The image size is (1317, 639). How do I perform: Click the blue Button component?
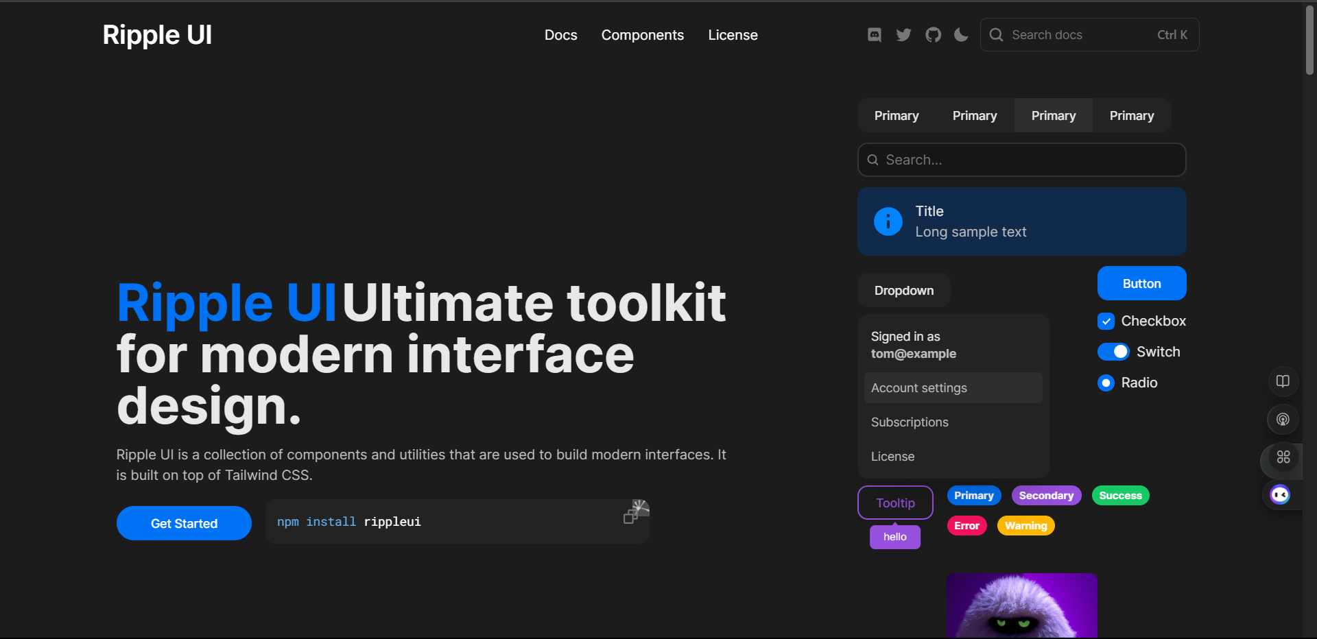point(1141,283)
